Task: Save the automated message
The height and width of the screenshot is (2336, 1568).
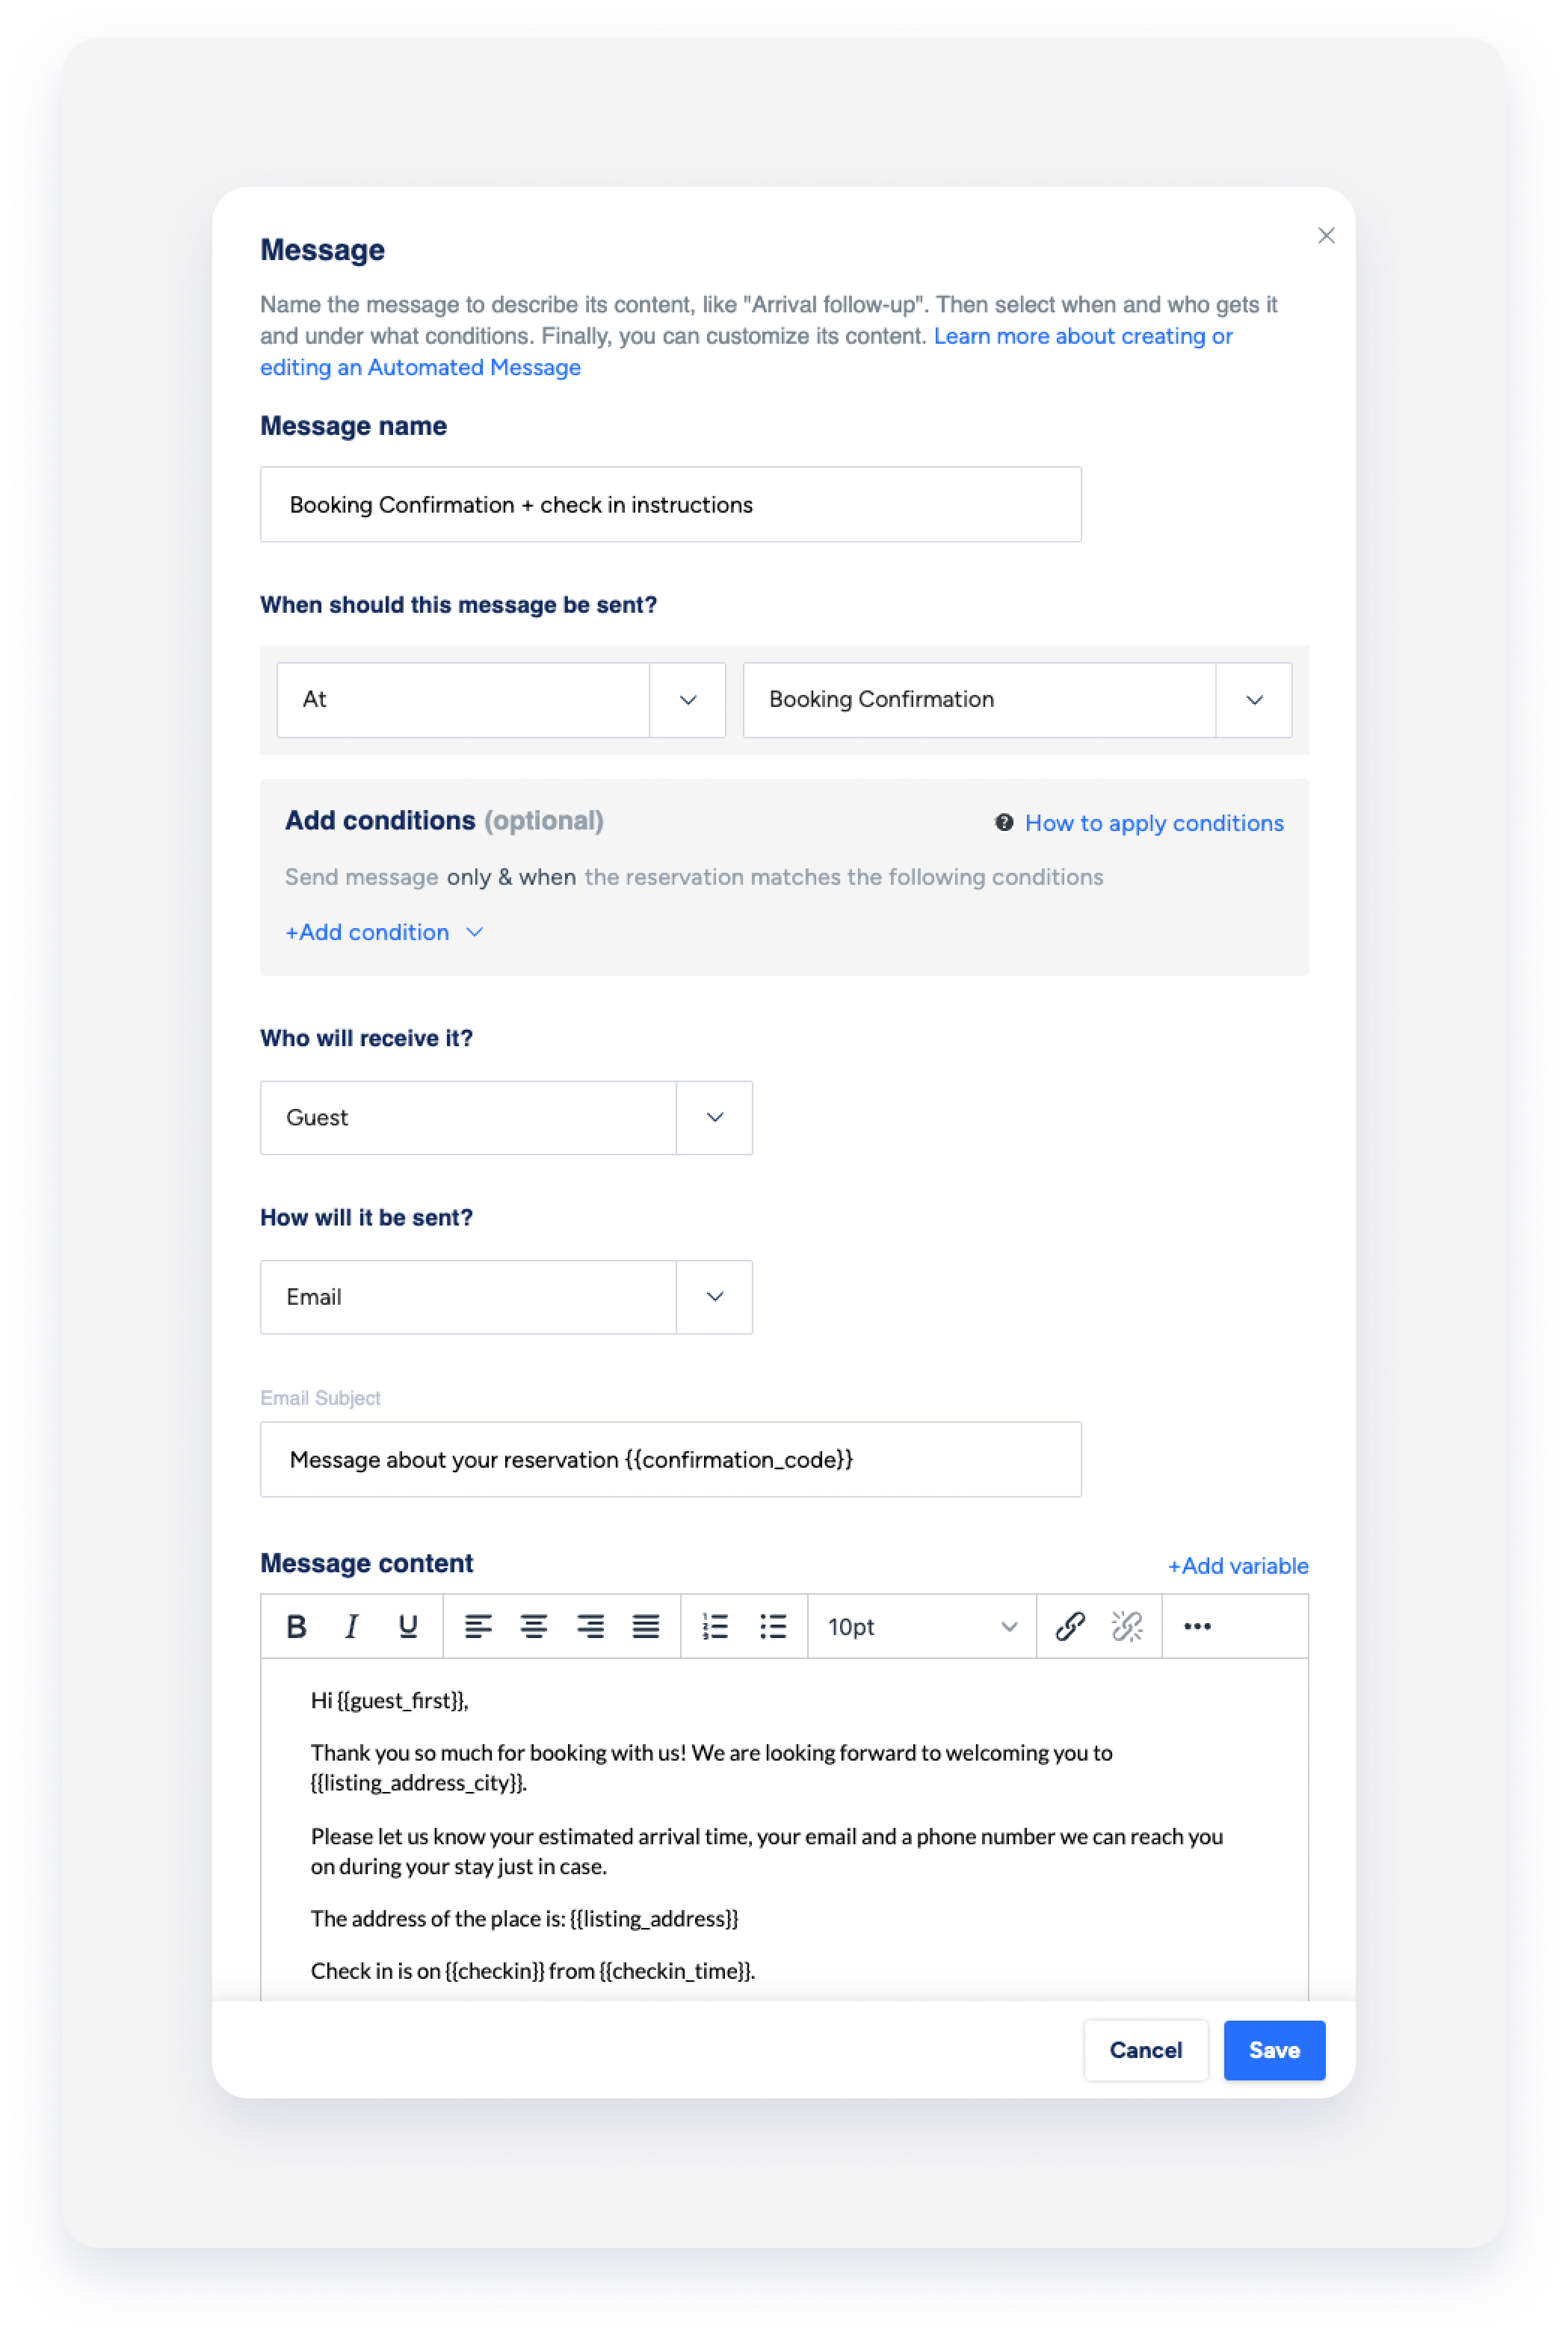Action: point(1274,2050)
